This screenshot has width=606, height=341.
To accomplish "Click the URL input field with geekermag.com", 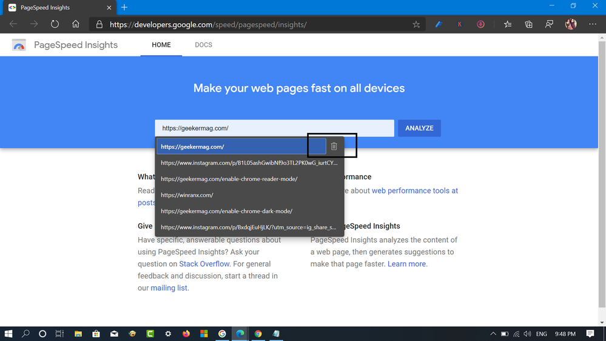I will 274,128.
